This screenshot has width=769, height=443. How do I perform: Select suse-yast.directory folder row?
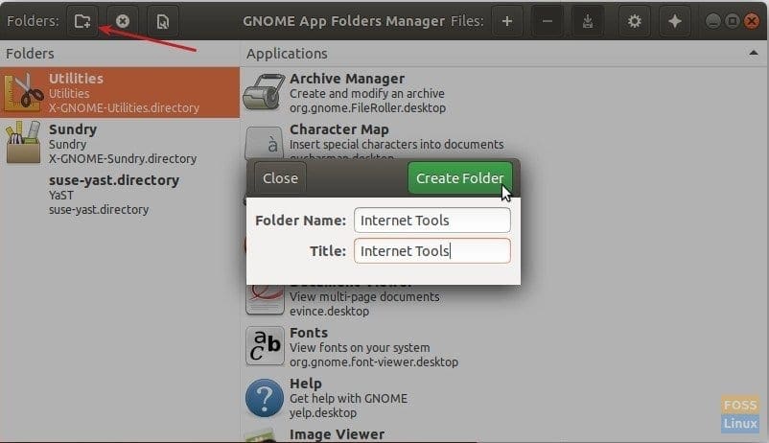[120, 195]
